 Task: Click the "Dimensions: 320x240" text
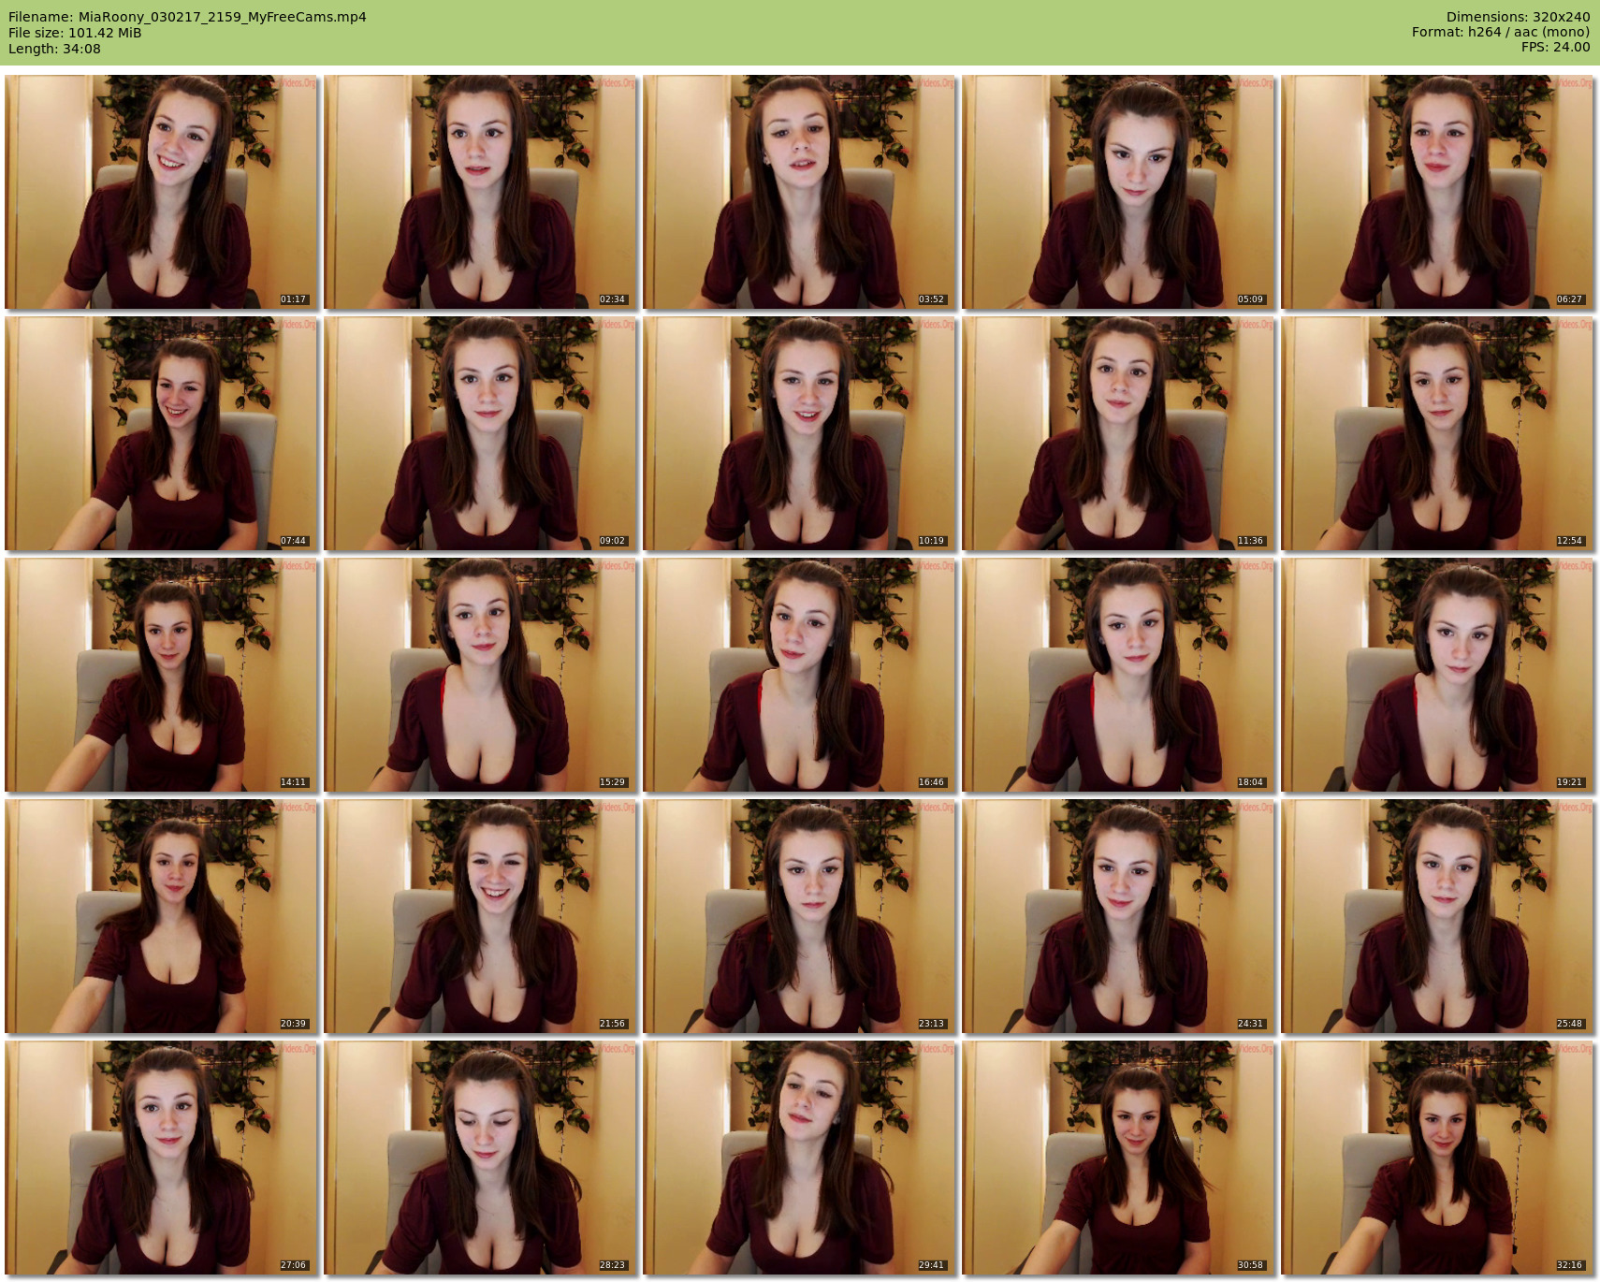point(1518,17)
